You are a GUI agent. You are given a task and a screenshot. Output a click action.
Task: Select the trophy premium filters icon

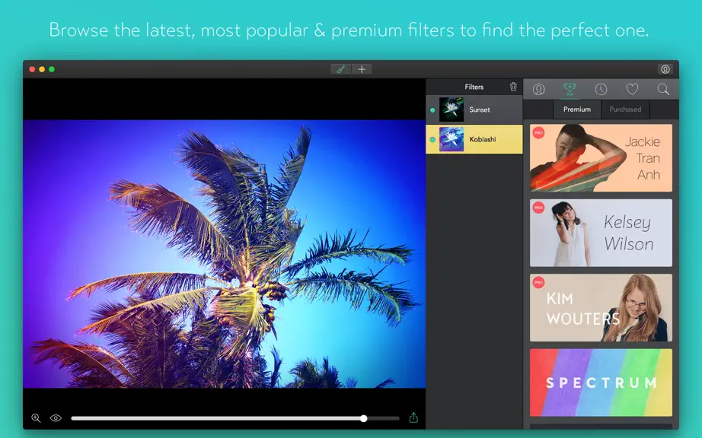pos(570,90)
